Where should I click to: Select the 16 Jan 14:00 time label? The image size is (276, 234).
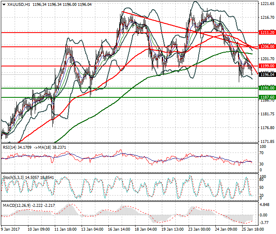pyautogui.click(x=119, y=229)
